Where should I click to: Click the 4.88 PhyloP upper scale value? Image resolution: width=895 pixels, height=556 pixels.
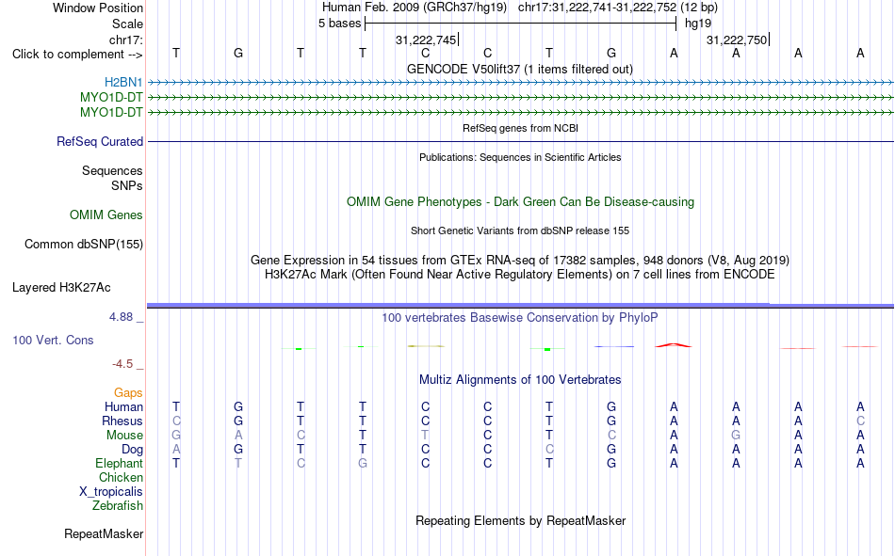tap(121, 317)
